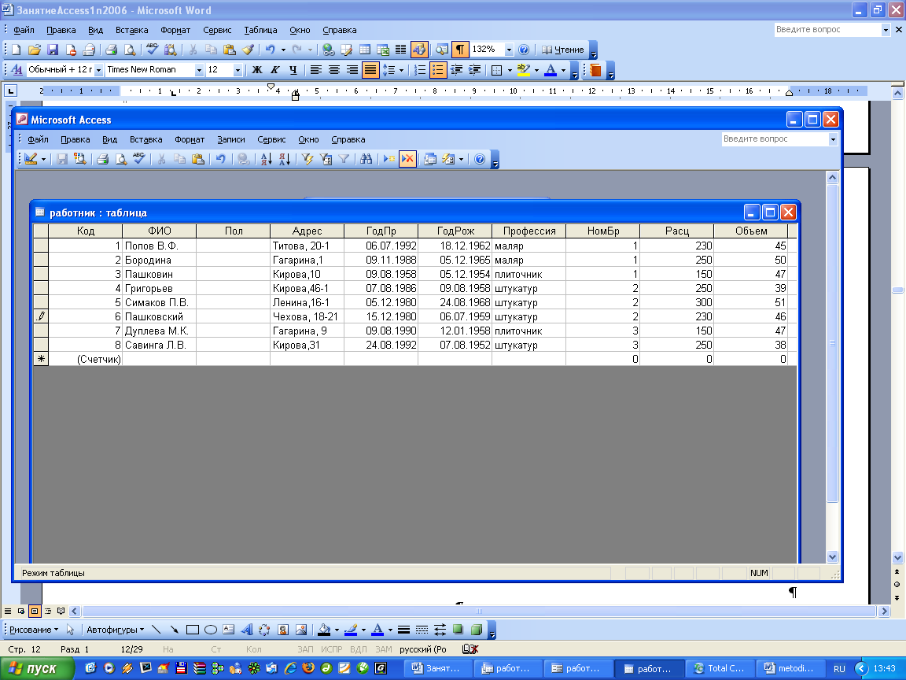
Task: Open Access Help question mark icon
Action: tap(480, 159)
